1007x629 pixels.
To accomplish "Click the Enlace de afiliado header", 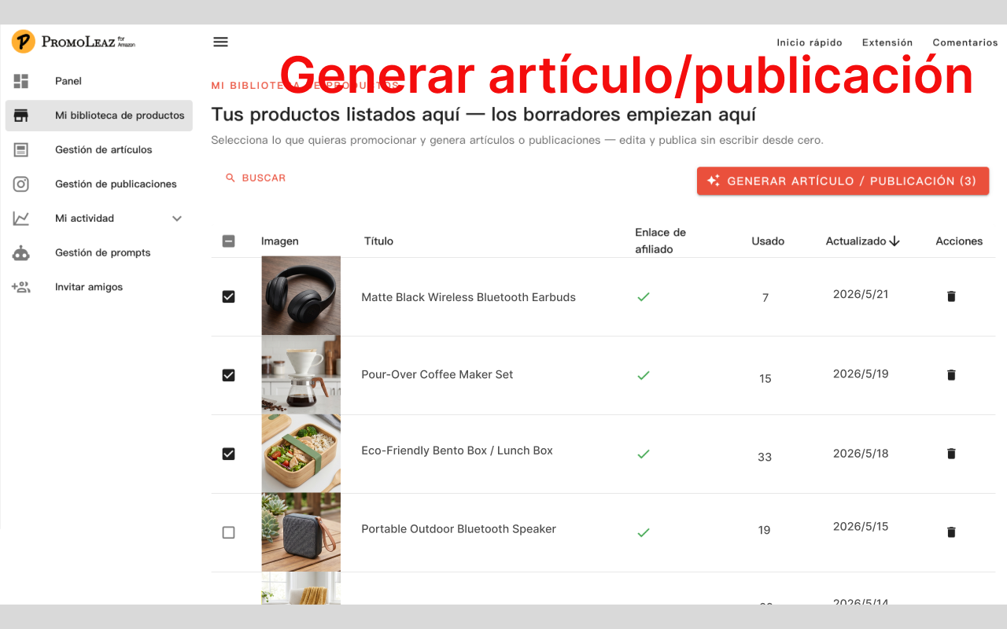I will pos(661,241).
